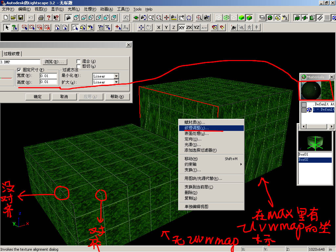This screenshot has width=336, height=252.
Task: Select wireframe display mode icon
Action: [219, 18]
